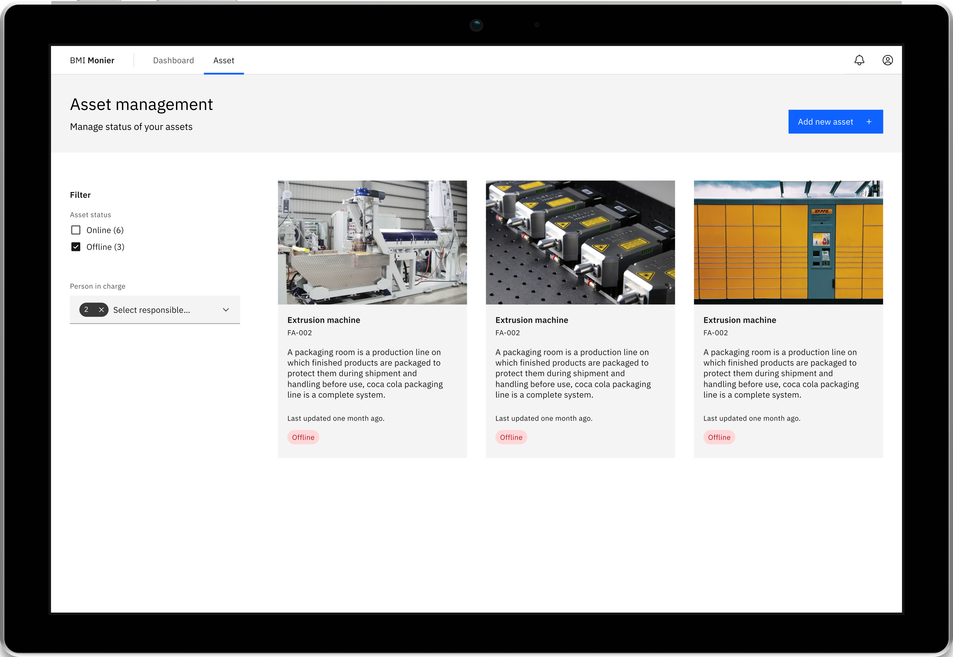Click the selection count badge showing 2
Image resolution: width=953 pixels, height=657 pixels.
tap(86, 310)
